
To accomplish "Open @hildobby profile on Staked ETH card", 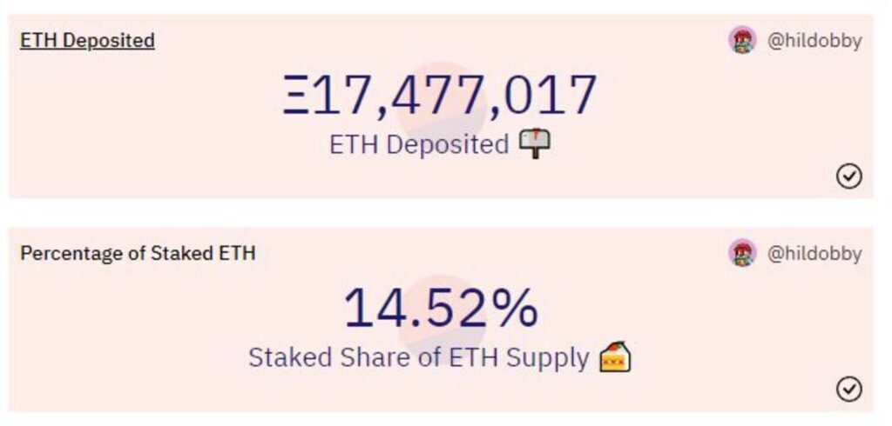I will point(814,253).
